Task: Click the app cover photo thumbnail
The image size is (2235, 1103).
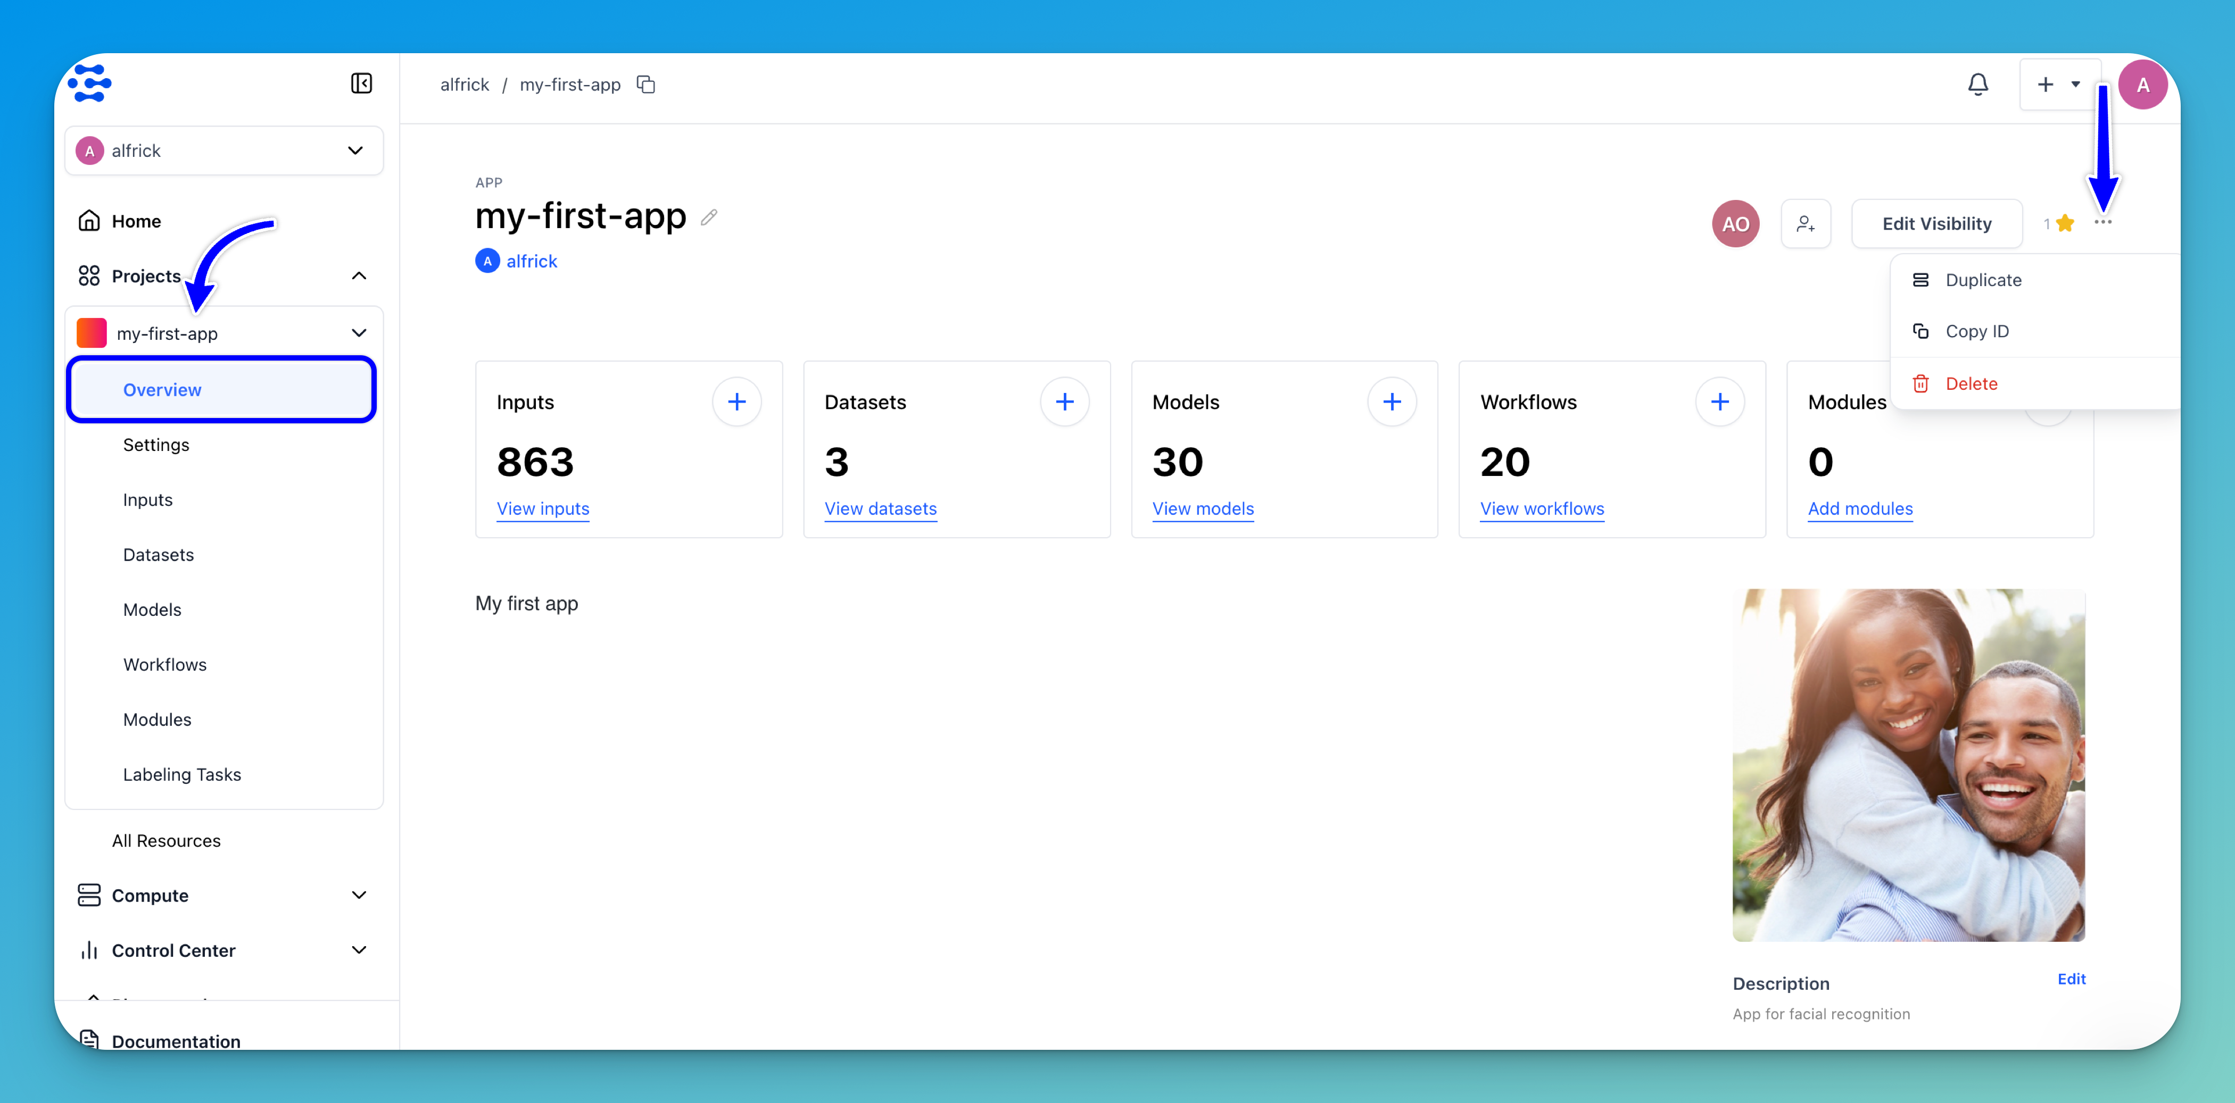Action: click(1908, 765)
